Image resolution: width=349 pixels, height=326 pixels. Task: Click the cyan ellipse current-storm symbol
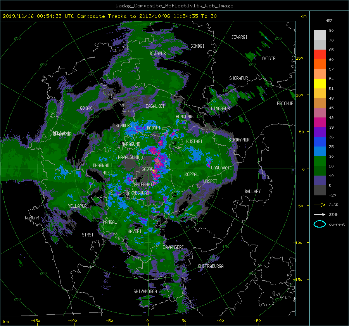coord(320,224)
